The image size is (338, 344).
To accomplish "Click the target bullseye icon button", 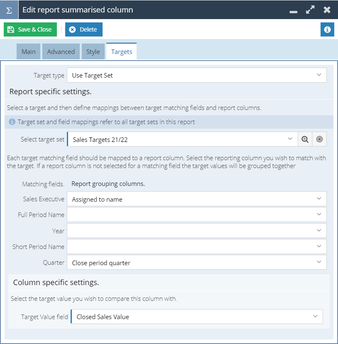I will tap(319, 139).
